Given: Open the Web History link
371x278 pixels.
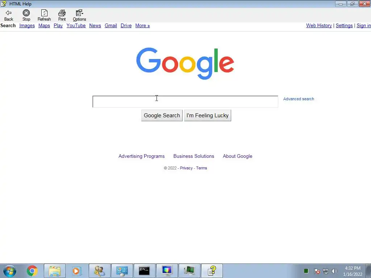Looking at the screenshot, I should pyautogui.click(x=319, y=26).
